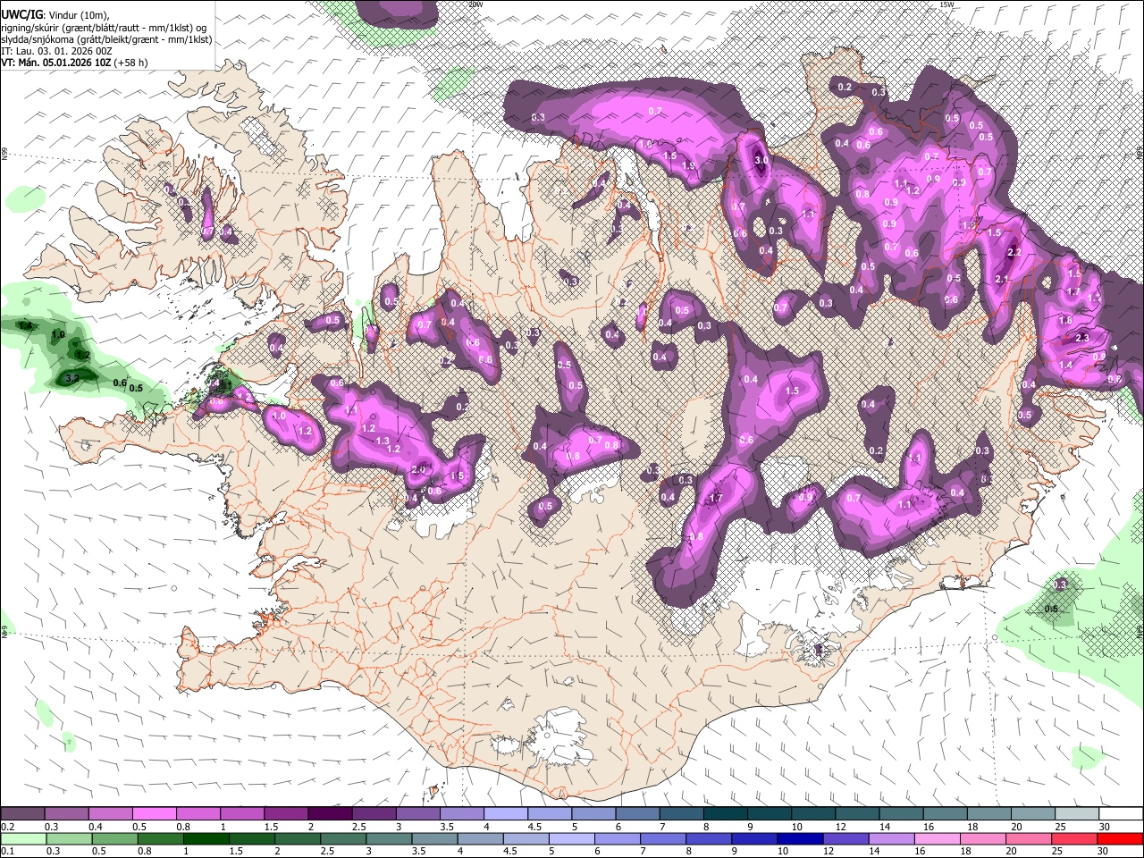Click the 'rigning/skúrir' description line
The height and width of the screenshot is (858, 1144).
point(103,28)
